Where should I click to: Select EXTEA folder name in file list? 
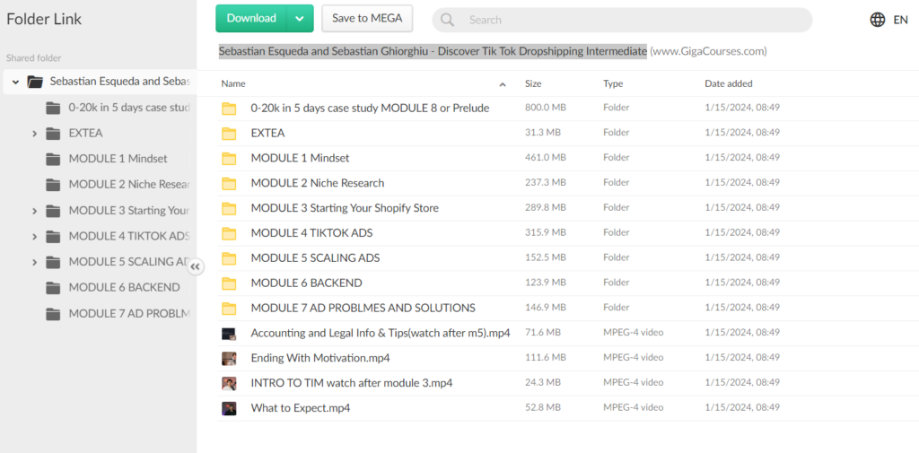(x=267, y=133)
